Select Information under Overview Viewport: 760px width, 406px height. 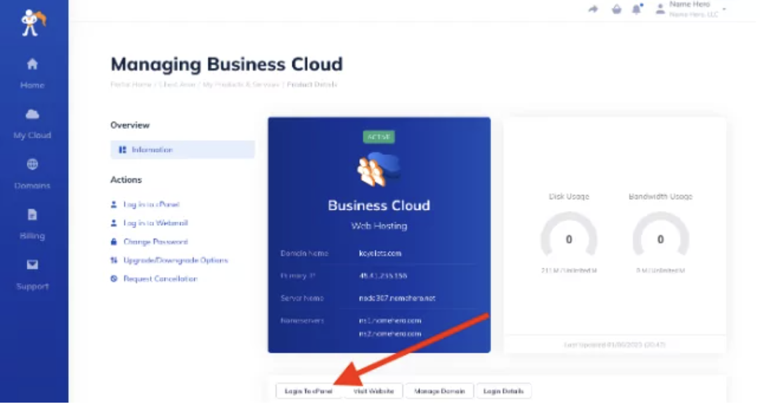(x=182, y=150)
